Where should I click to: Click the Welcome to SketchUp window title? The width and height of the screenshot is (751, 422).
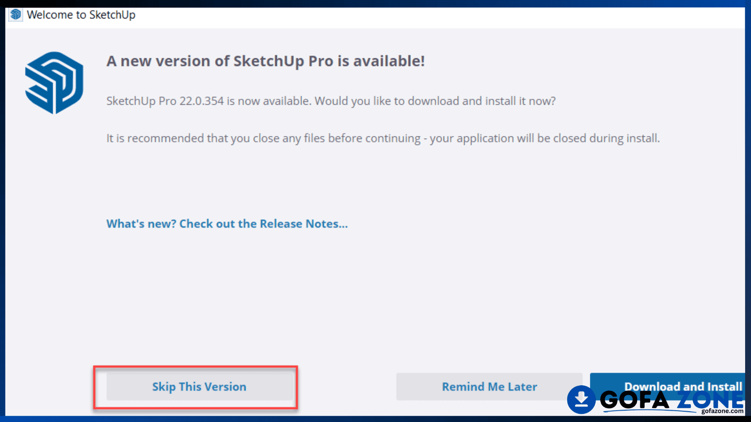(x=81, y=15)
